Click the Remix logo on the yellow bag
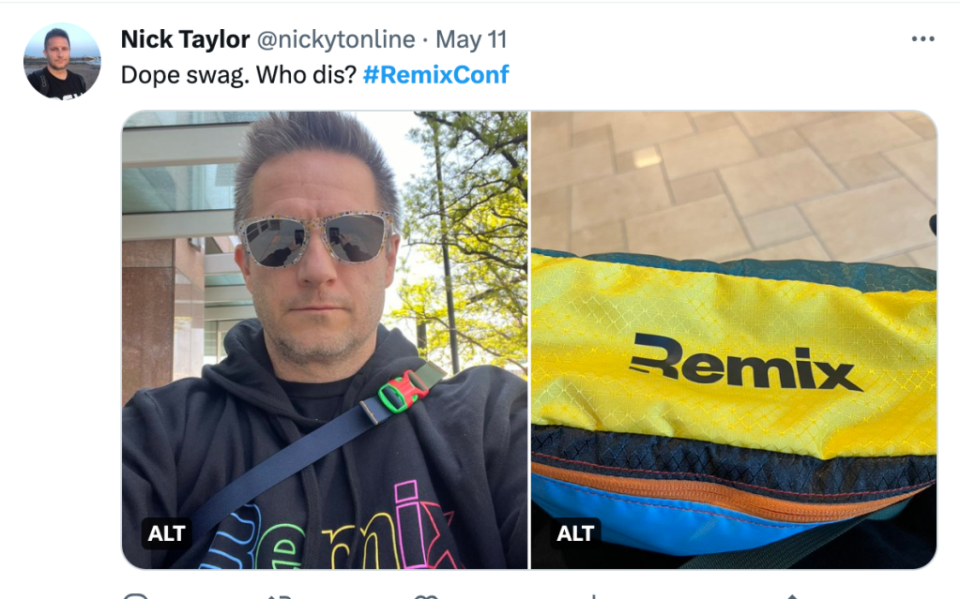960x599 pixels. pyautogui.click(x=744, y=362)
